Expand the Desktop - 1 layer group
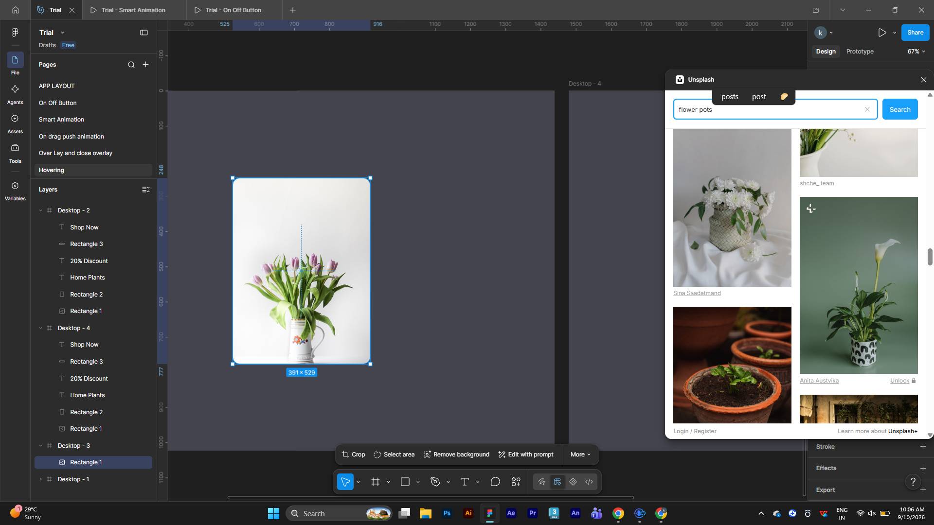This screenshot has width=934, height=525. coord(40,479)
